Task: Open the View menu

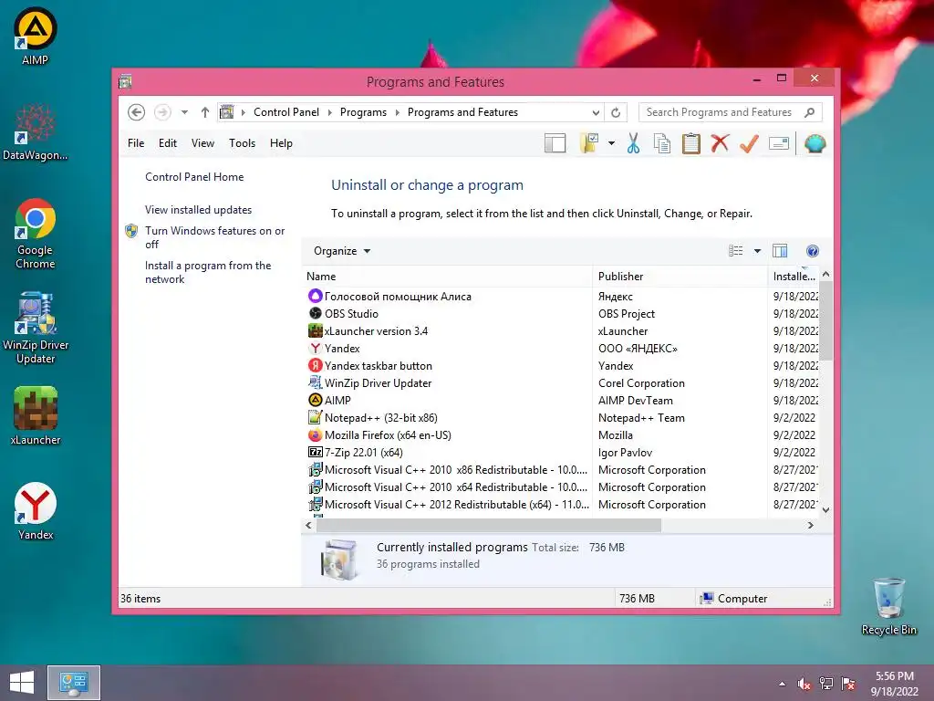Action: point(202,143)
